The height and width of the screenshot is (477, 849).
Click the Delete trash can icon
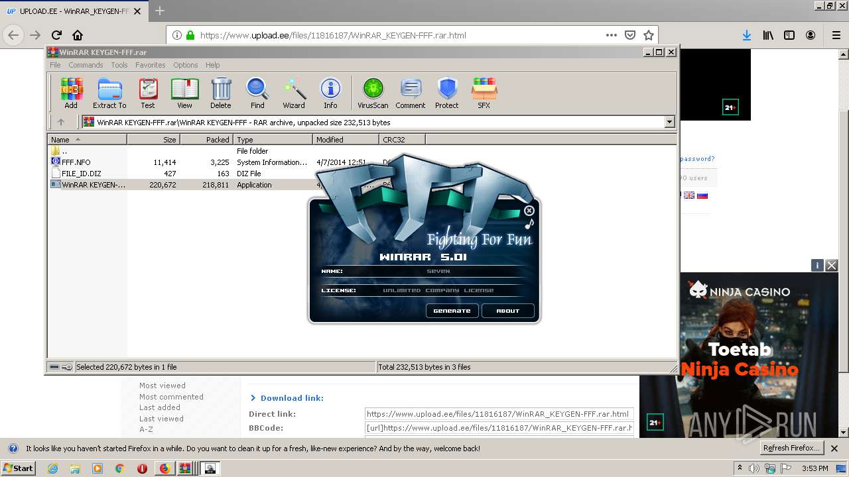221,93
